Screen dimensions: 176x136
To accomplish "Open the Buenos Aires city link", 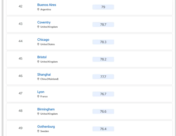I will tap(46, 5).
